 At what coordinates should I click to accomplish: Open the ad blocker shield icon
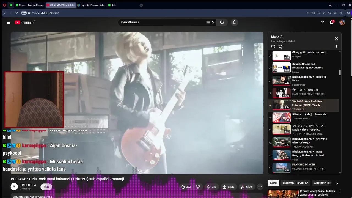[x=319, y=13]
